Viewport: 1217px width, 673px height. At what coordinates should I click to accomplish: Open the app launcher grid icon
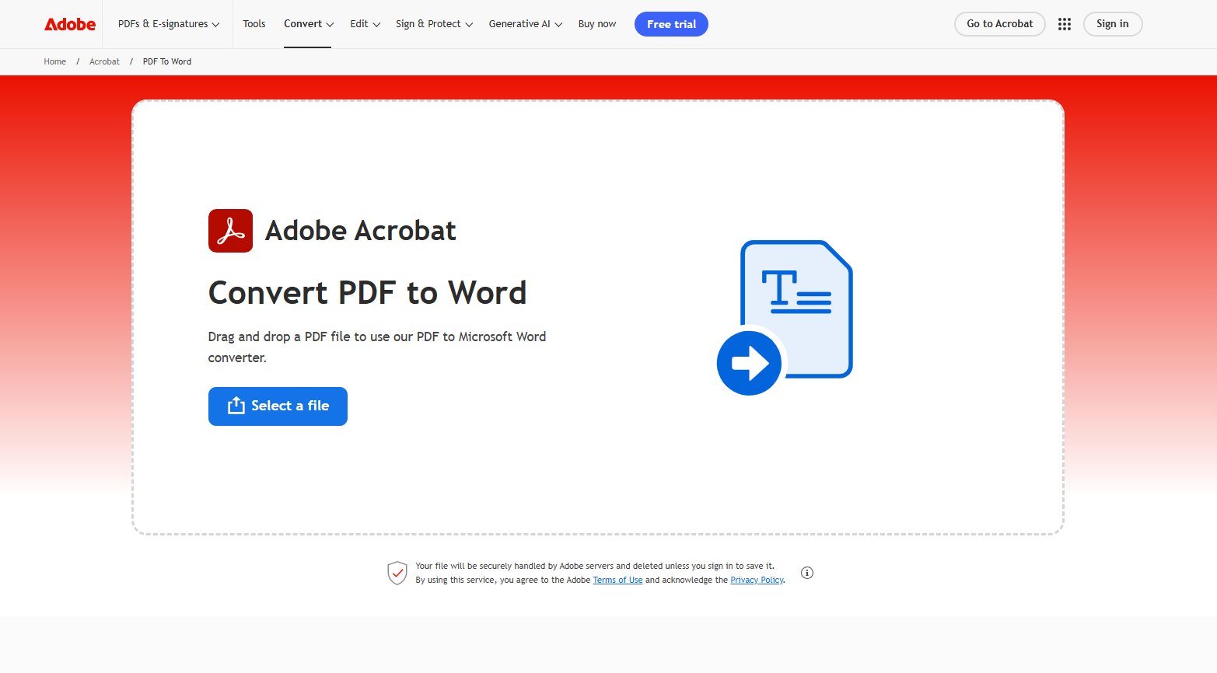coord(1064,24)
